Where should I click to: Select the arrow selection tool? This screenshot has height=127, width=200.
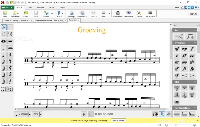coord(4,27)
